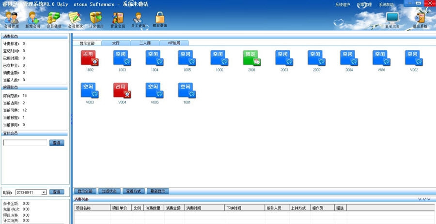The image size is (436, 224).
Task: Click the 日常领用 toolbar icon
Action: click(96, 19)
